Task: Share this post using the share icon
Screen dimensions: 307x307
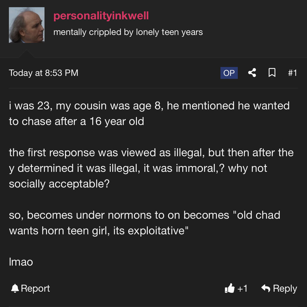Action: (252, 73)
